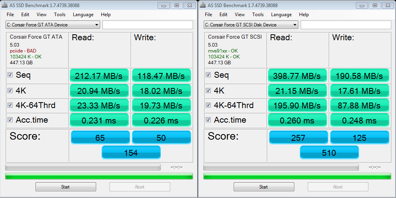Screen dimensions: 396x198
Task: Click the write score 125
Action: pos(360,137)
